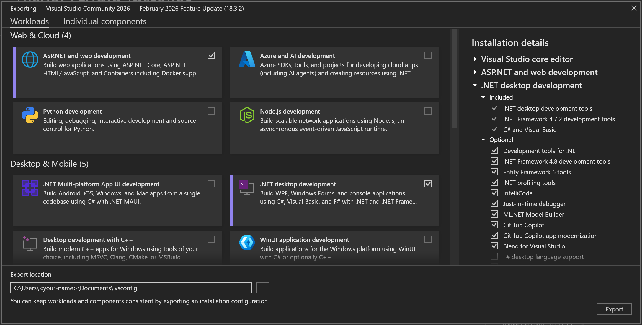Uncheck the .NET desktop development workload
The height and width of the screenshot is (325, 642).
click(x=428, y=184)
